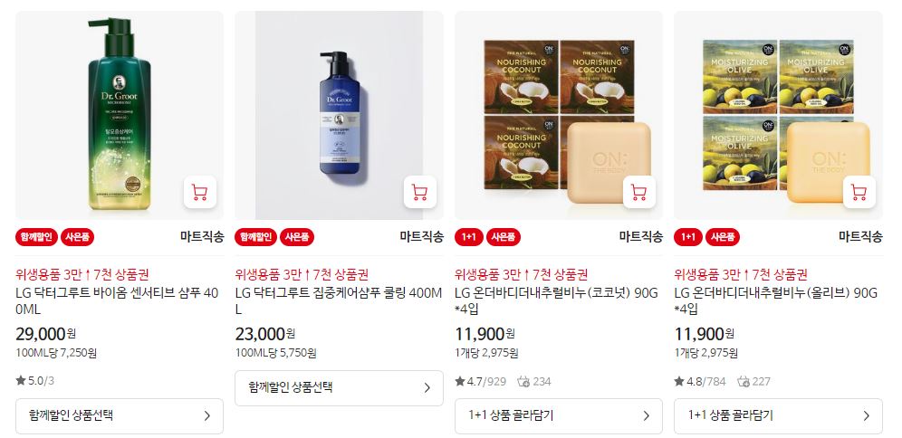Add blue Dr.Groot cooling shampoo to cart

(x=419, y=192)
